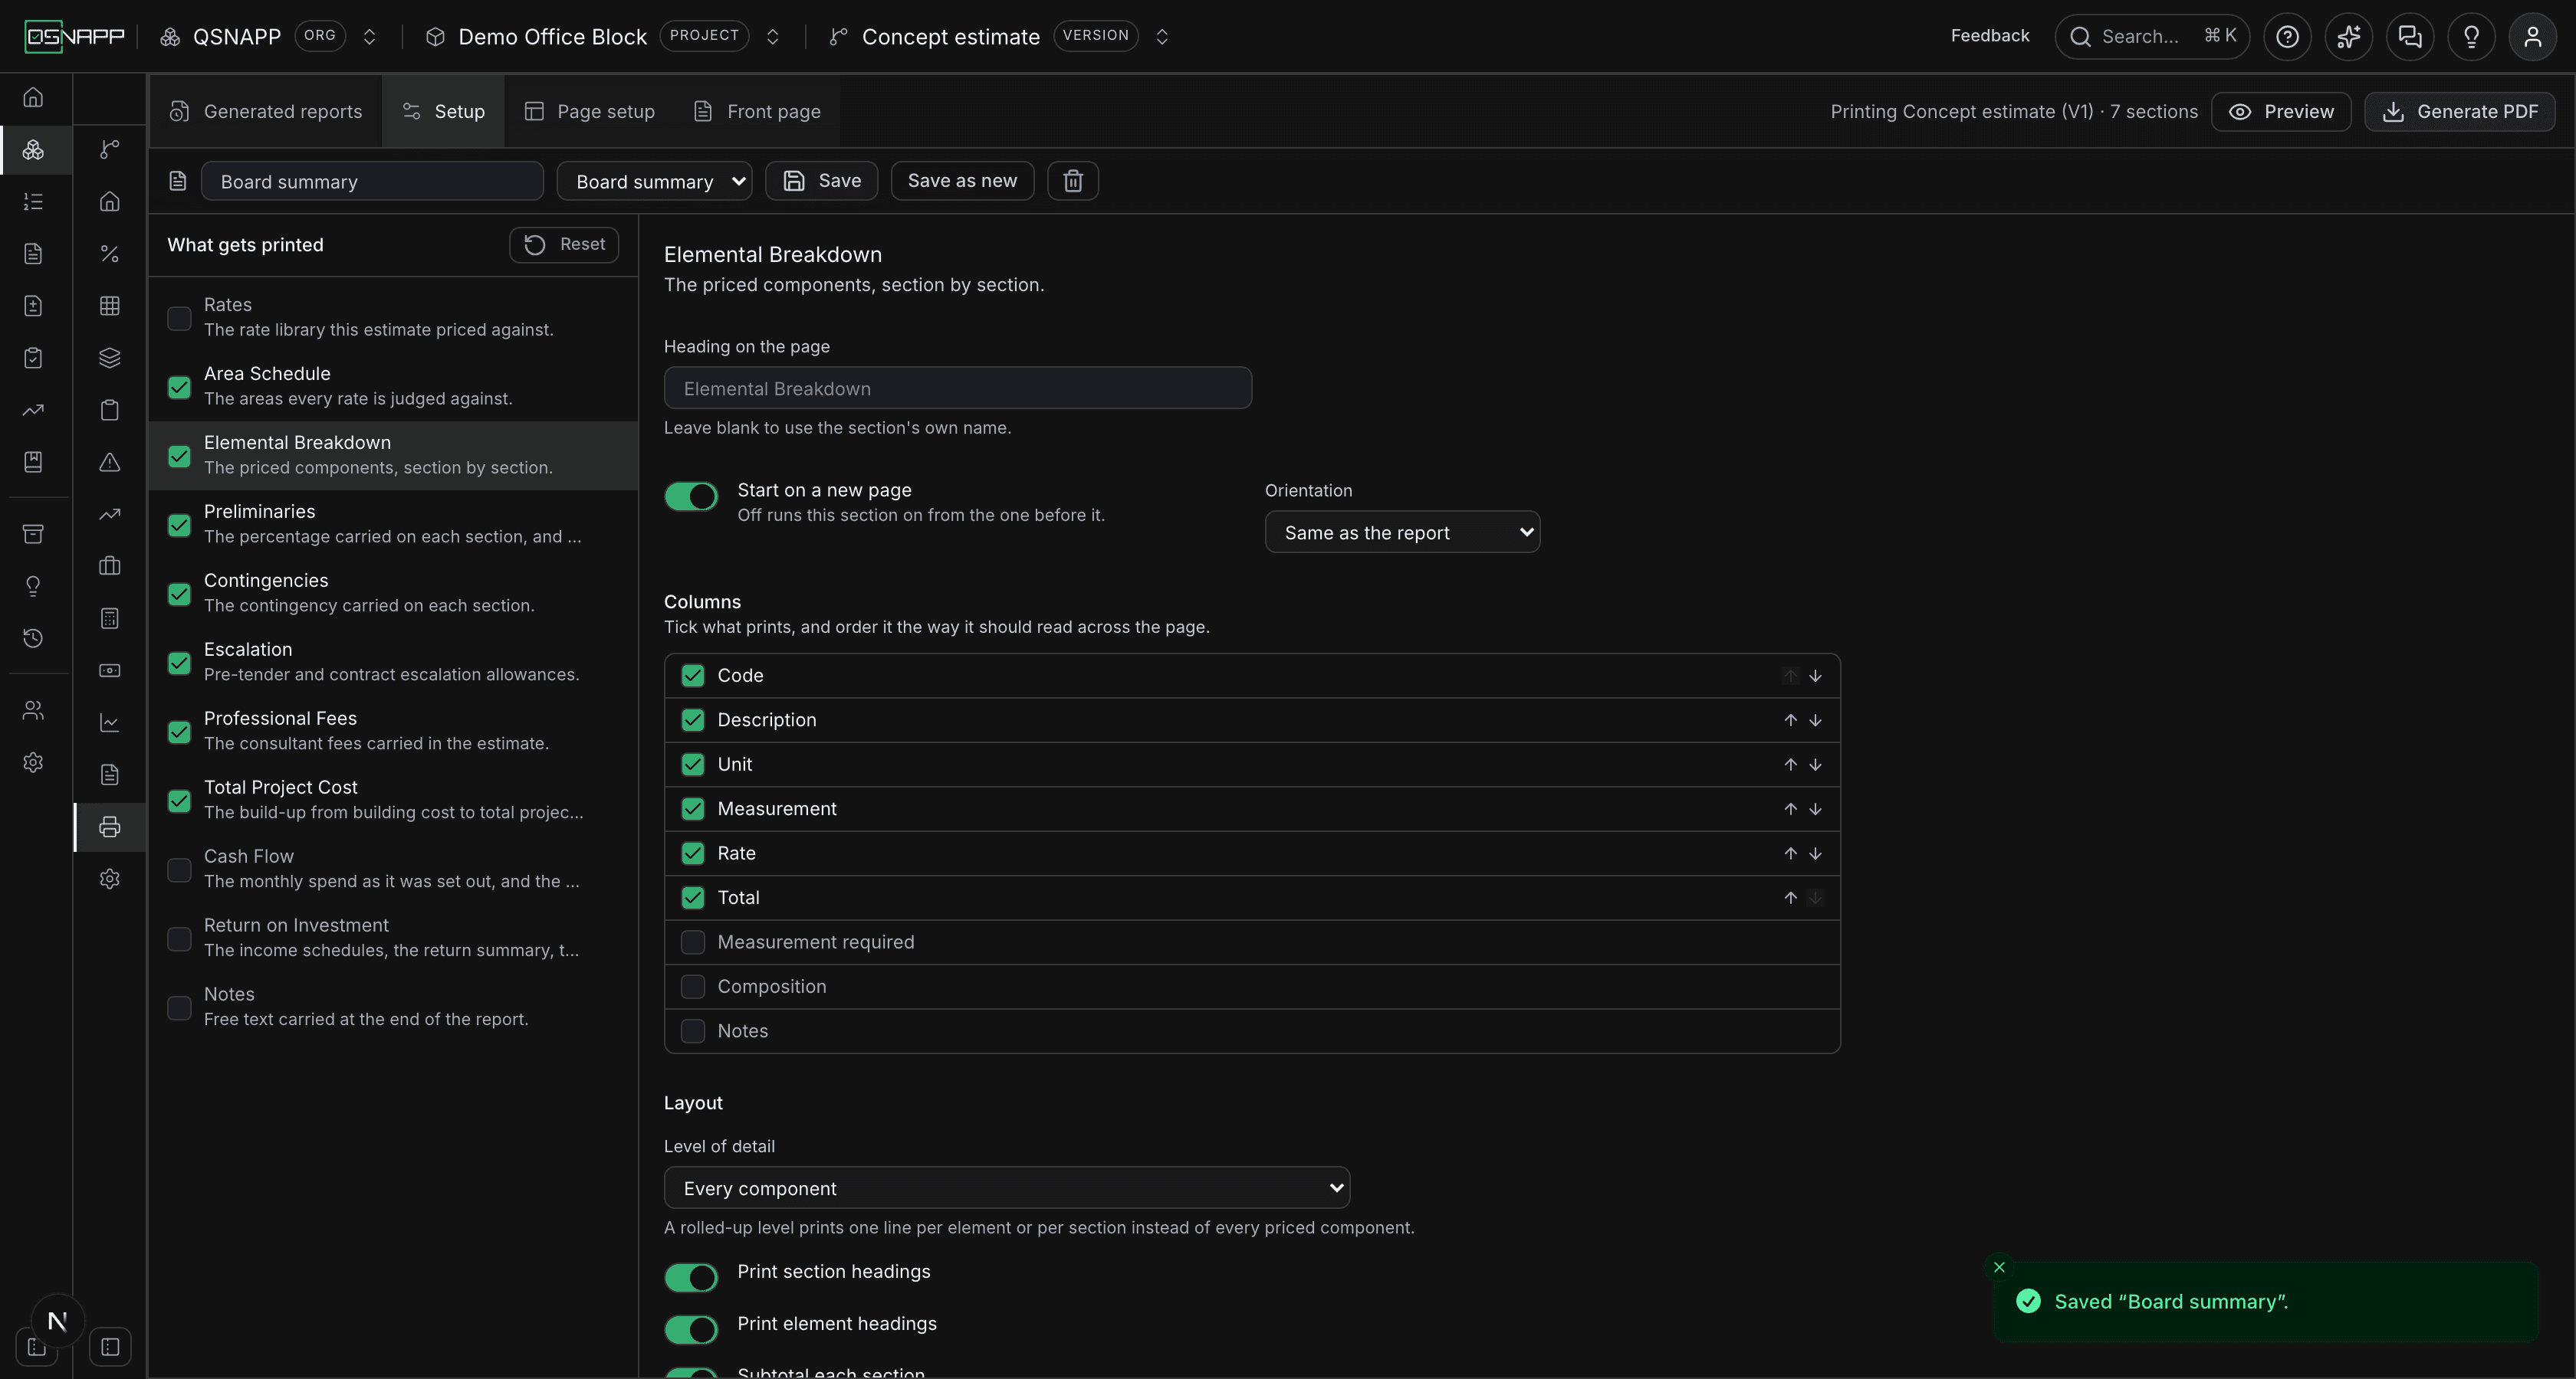Uncheck the Code column checkbox
This screenshot has width=2576, height=1379.
tap(692, 676)
